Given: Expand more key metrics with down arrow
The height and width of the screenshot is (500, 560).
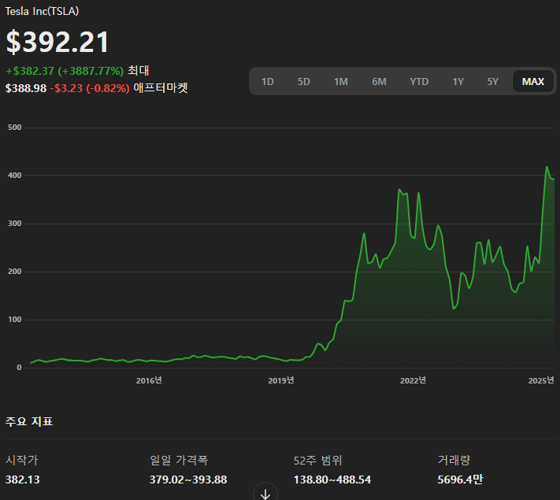Looking at the screenshot, I should click(265, 494).
